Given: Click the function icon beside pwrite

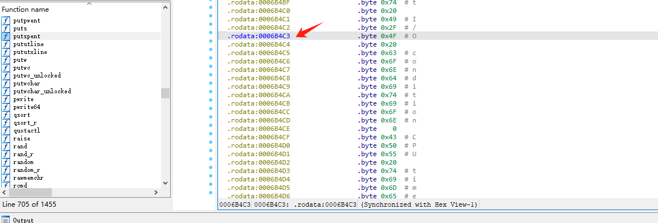Looking at the screenshot, I should pos(6,99).
